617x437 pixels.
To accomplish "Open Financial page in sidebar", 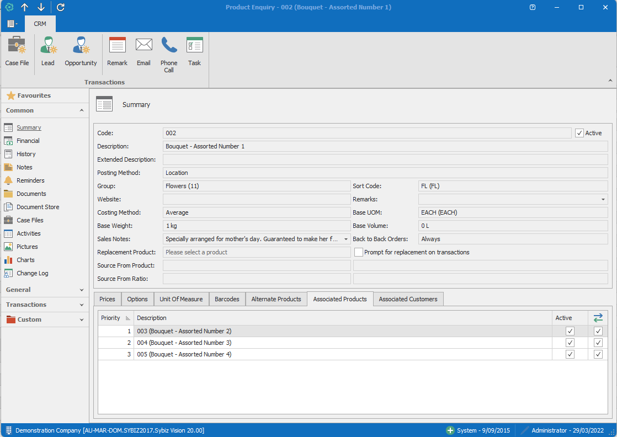I will click(28, 141).
